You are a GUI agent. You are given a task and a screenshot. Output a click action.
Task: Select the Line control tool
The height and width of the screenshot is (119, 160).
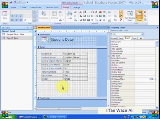coord(88,12)
